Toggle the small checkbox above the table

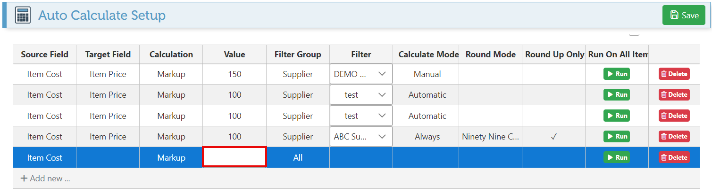[x=634, y=33]
